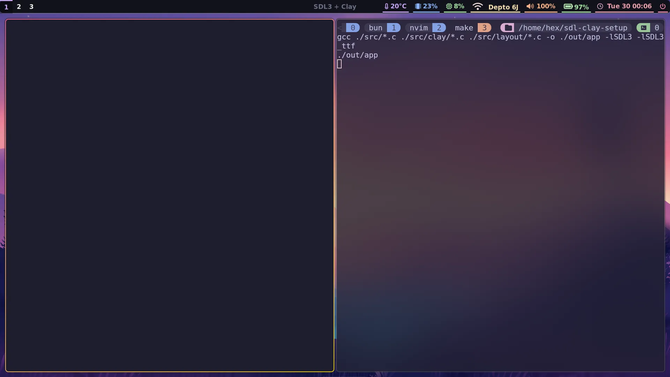Click the Wi-Fi network icon

tap(477, 6)
